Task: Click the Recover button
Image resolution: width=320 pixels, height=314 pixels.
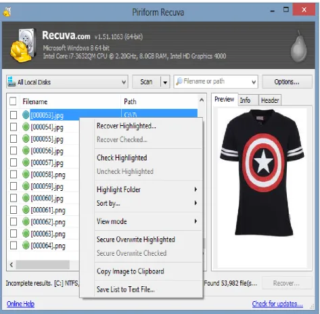Action: coord(286,283)
